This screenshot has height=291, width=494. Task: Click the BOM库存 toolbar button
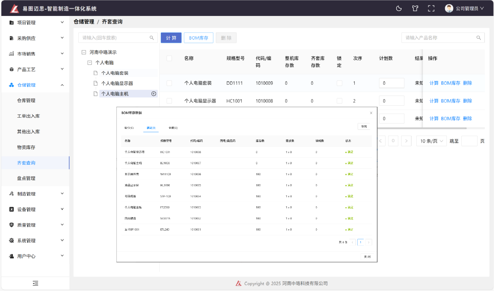[x=198, y=38]
